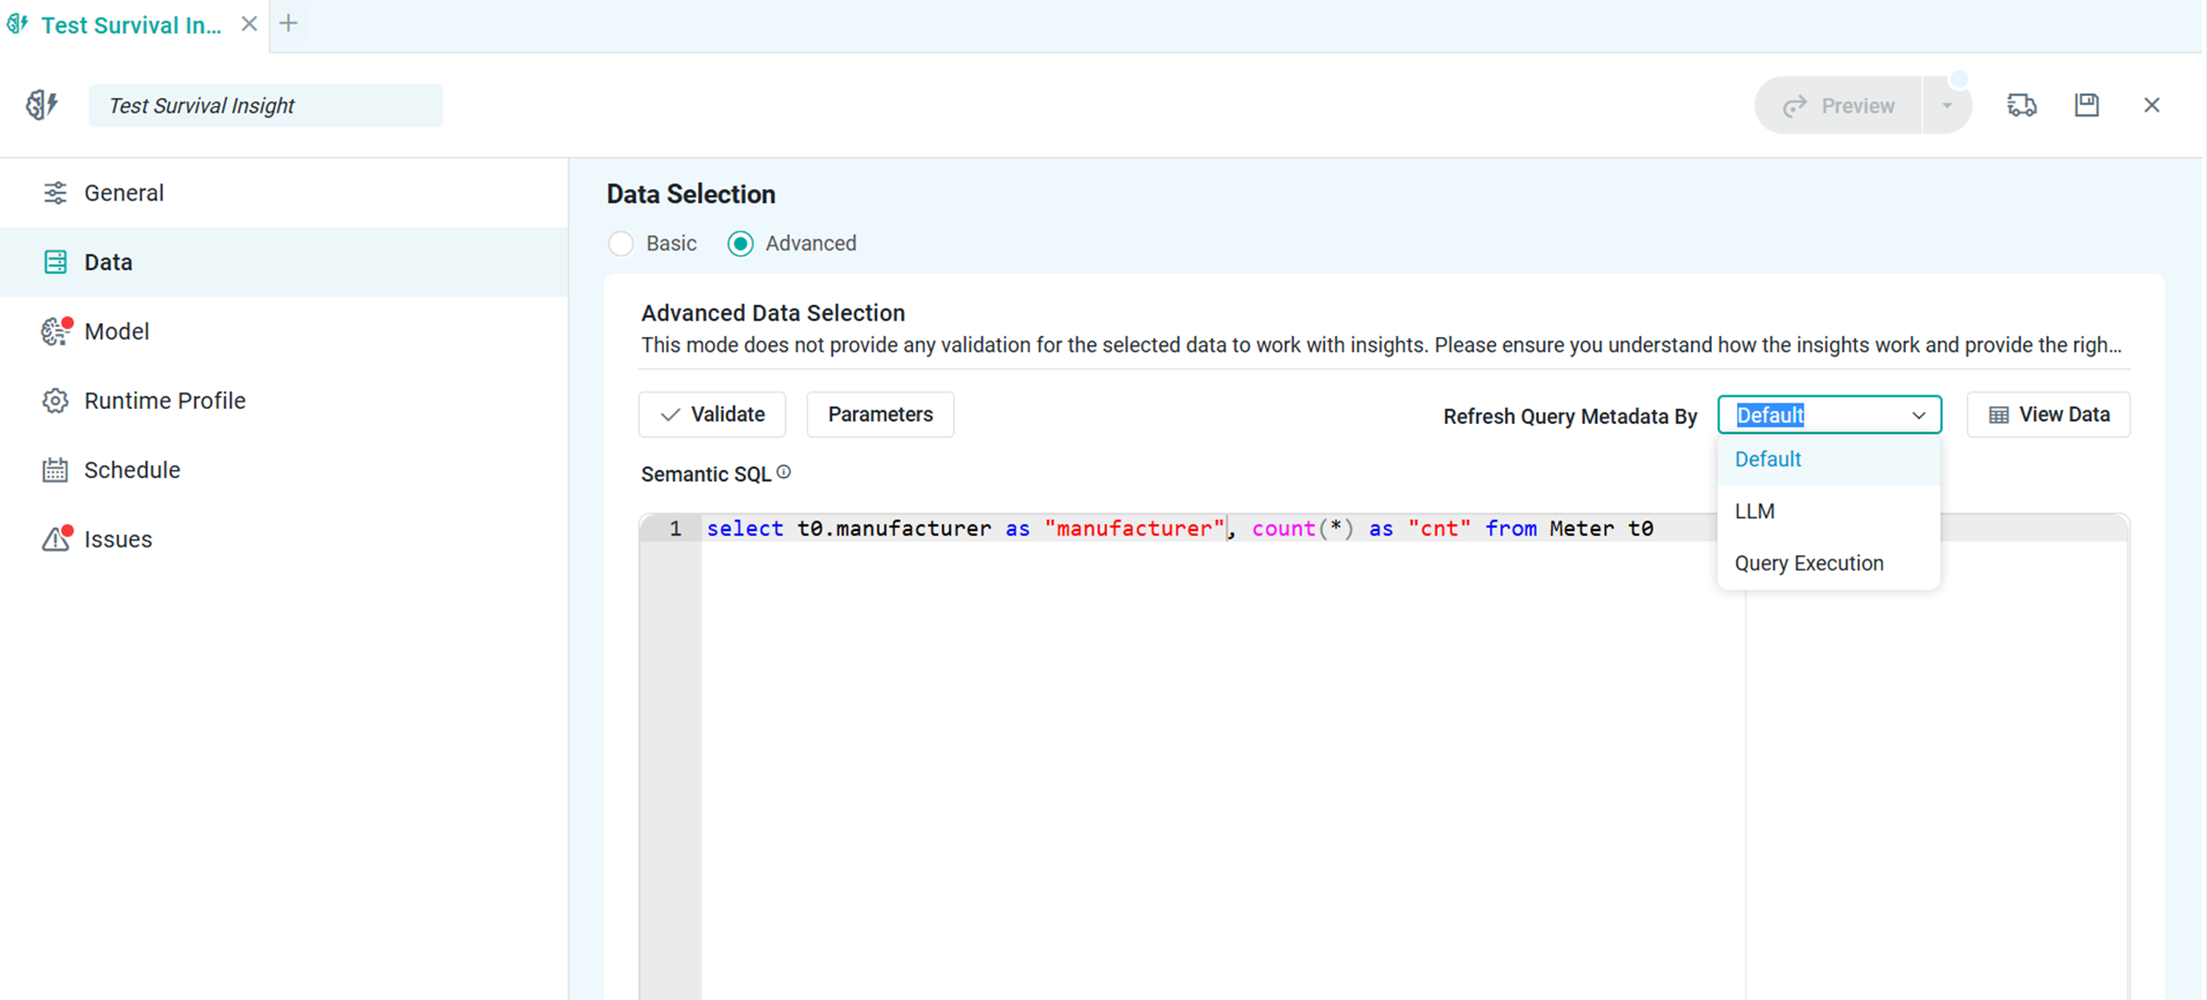
Task: Open the Parameters button
Action: click(x=880, y=415)
